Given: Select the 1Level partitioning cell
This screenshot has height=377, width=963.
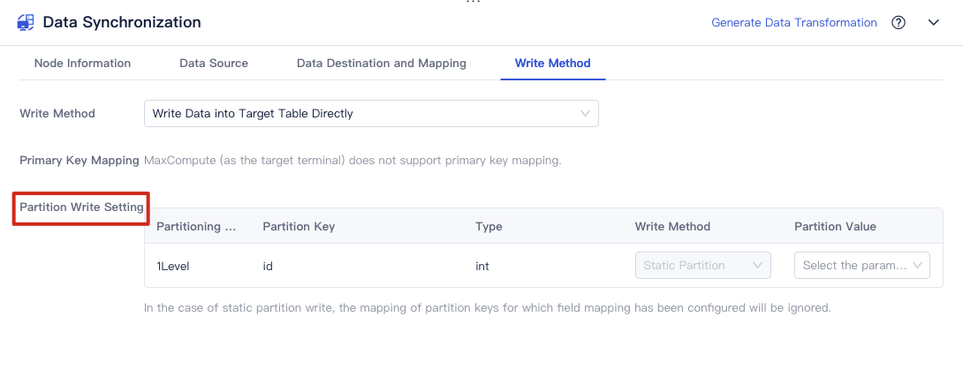Looking at the screenshot, I should [x=173, y=266].
